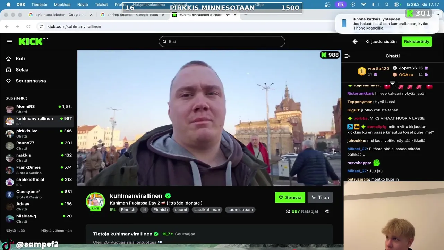Click Ristorunkkari username in chat
Viewport: 444px width, 250px height.
pyautogui.click(x=360, y=93)
